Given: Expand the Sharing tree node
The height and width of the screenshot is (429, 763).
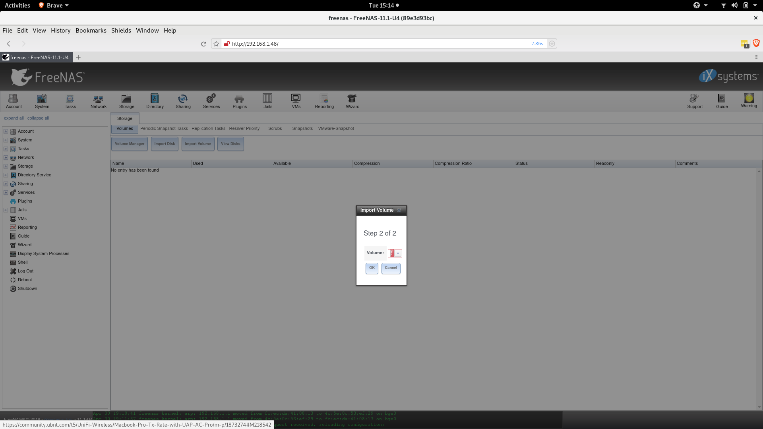Looking at the screenshot, I should coord(6,184).
